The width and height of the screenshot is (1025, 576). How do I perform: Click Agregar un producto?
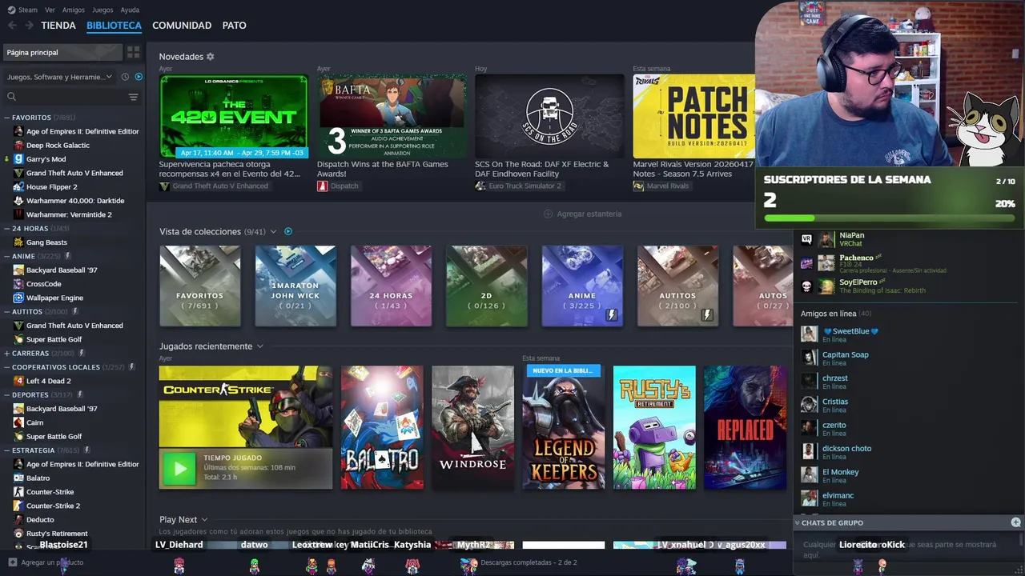tap(46, 562)
